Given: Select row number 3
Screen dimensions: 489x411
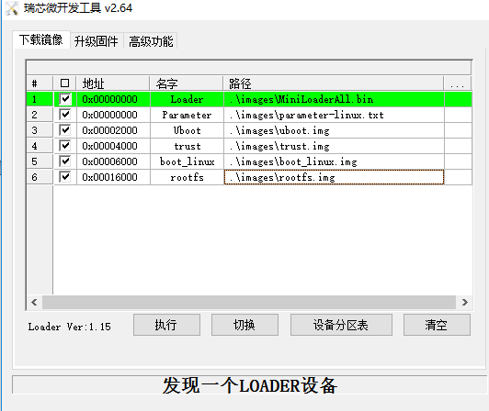Looking at the screenshot, I should coord(40,130).
